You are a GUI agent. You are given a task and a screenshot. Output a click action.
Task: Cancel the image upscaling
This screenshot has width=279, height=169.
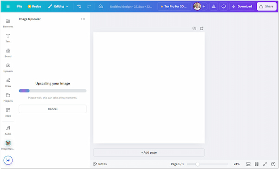tap(53, 109)
